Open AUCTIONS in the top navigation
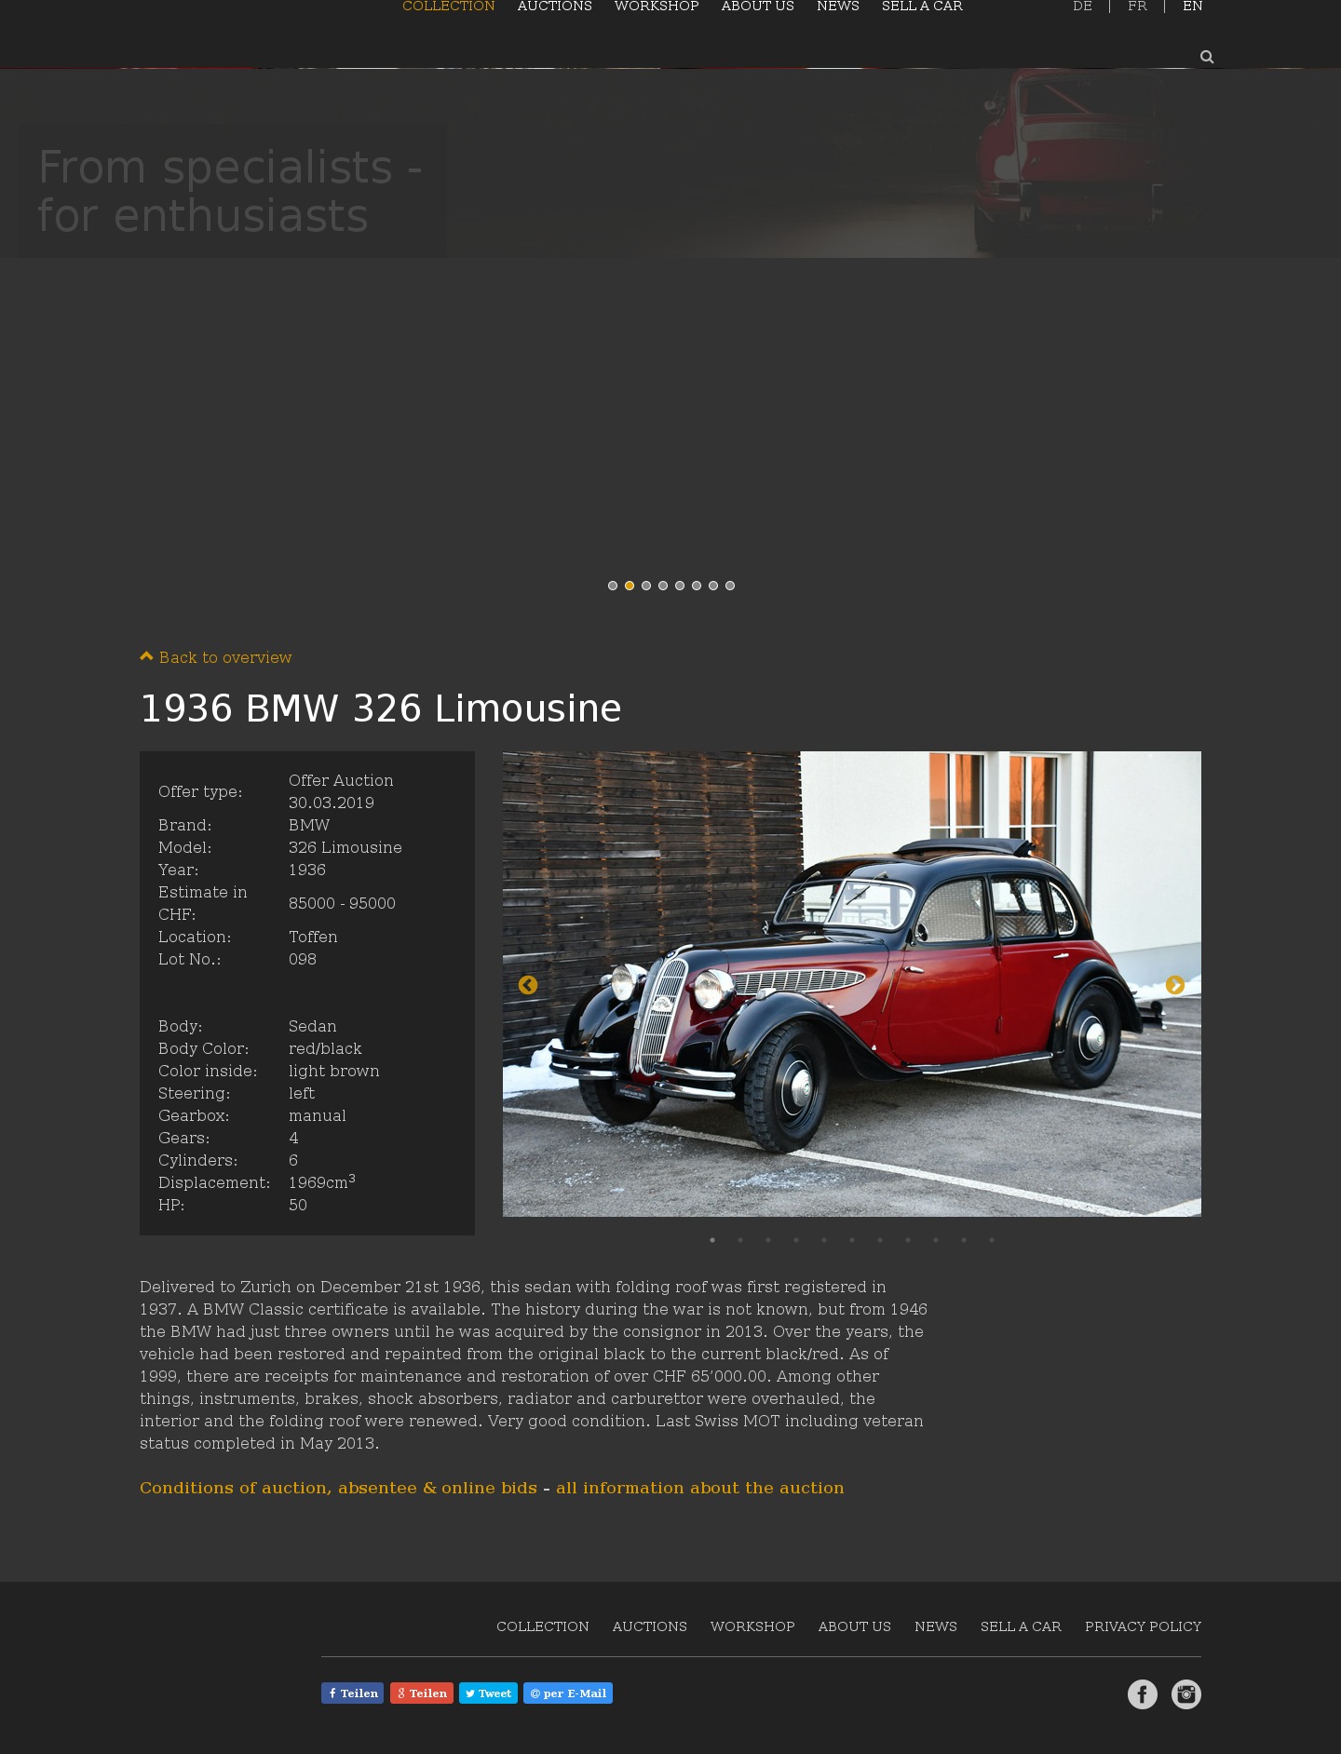Viewport: 1341px width, 1754px height. (555, 7)
